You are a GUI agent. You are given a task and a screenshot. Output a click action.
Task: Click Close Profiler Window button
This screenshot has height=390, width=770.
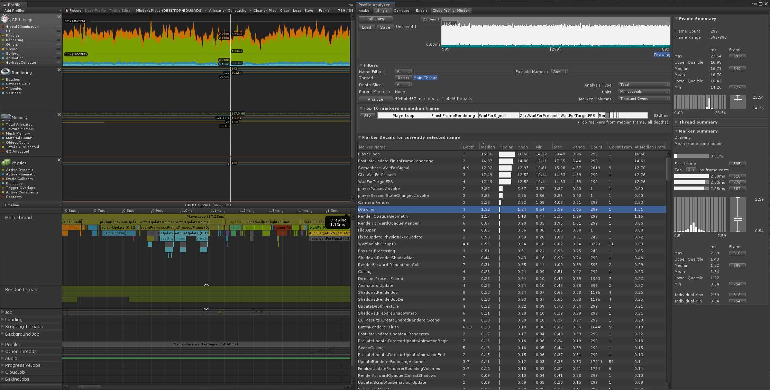451,11
